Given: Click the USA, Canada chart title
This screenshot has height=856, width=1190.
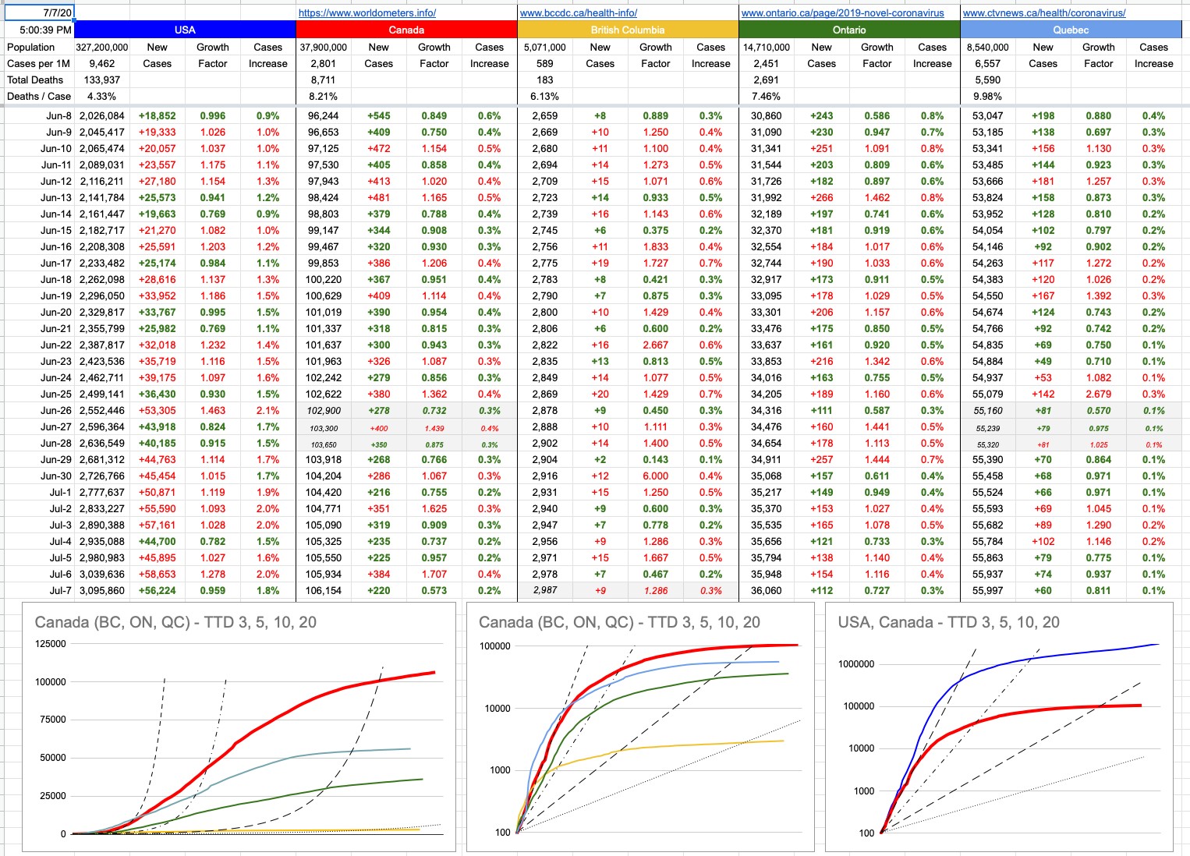Looking at the screenshot, I should pyautogui.click(x=948, y=622).
